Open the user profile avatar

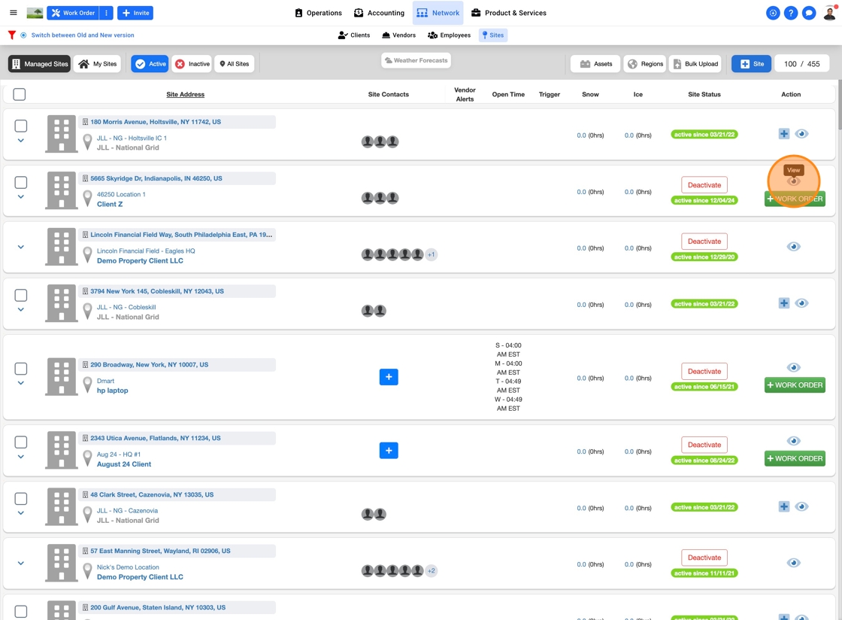(x=830, y=12)
